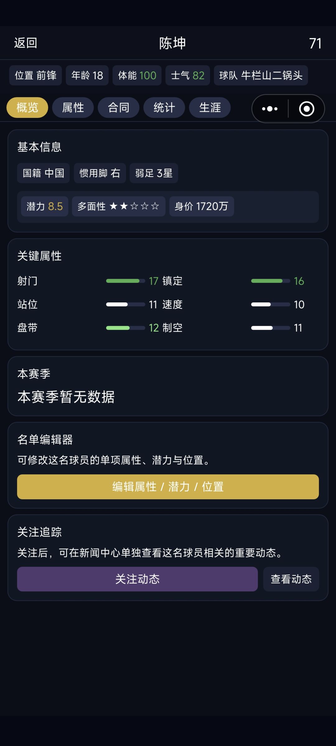Screen dimensions: 336x746
Task: Tap the 球队 牛栏山二锅头 chip
Action: click(261, 75)
